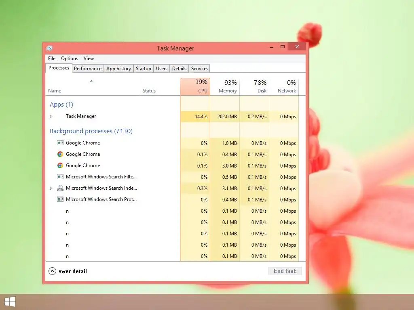Sort by the Disk column header
This screenshot has width=414, height=310.
(x=255, y=87)
